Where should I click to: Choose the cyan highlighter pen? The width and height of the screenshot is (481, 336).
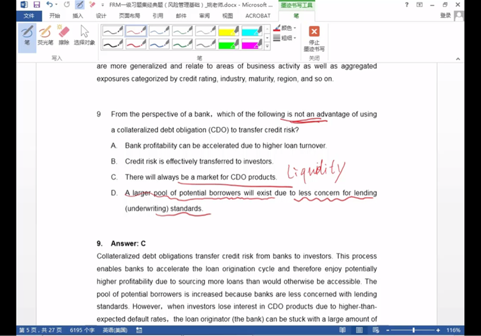[252, 31]
